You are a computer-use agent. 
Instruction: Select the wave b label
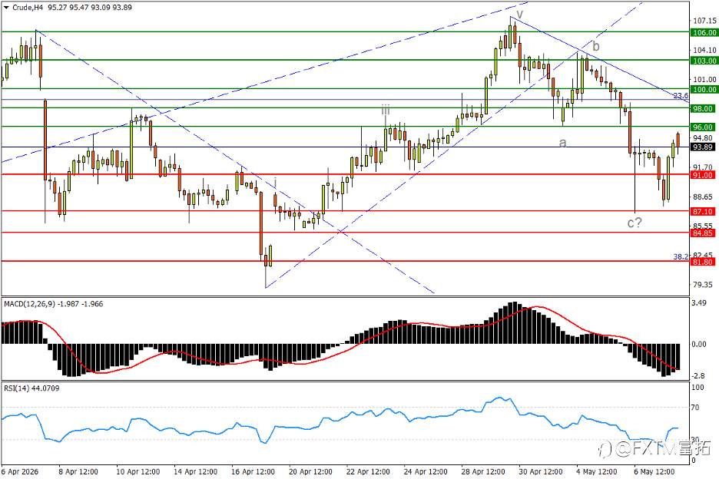click(x=595, y=46)
